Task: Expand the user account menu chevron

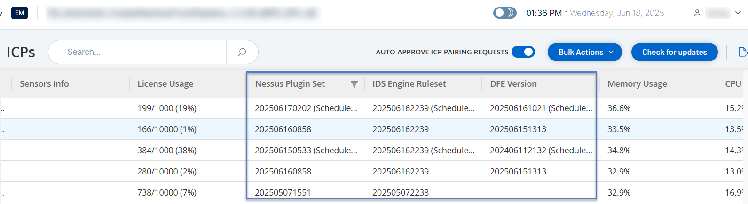Action: [x=738, y=13]
